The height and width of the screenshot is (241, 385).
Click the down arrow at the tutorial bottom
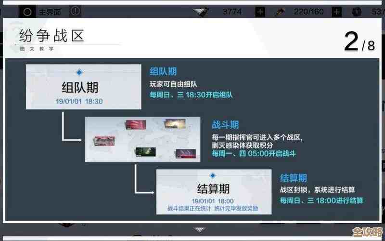[x=199, y=230]
